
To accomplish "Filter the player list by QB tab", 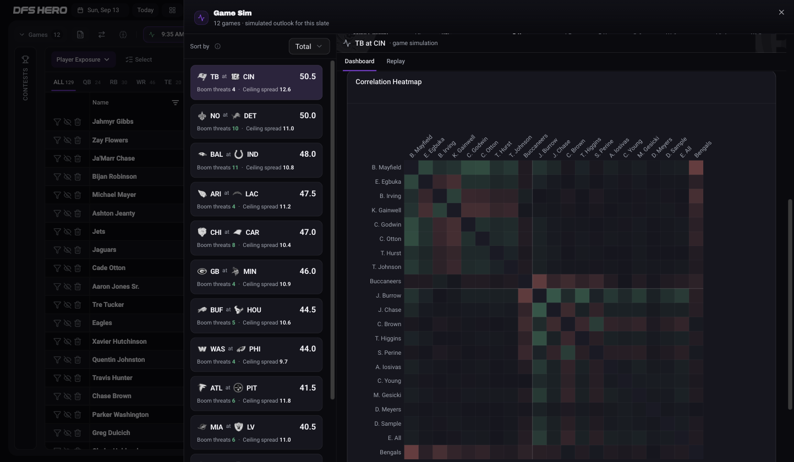I will tap(91, 82).
